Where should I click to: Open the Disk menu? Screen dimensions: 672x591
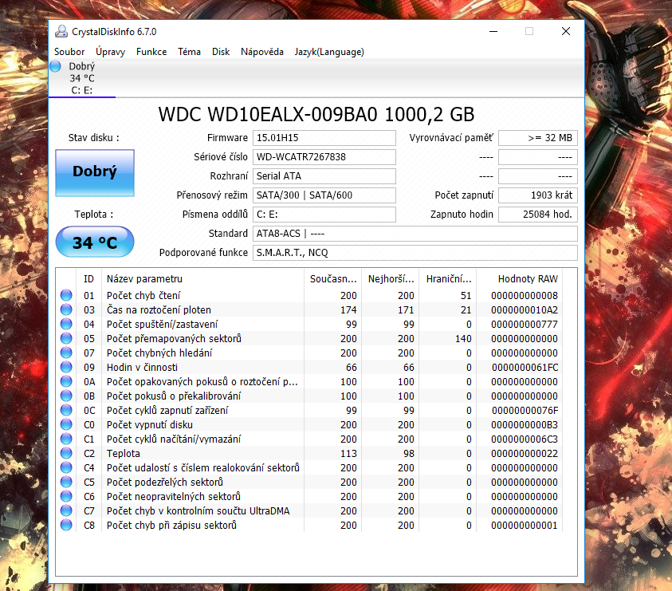(x=221, y=52)
